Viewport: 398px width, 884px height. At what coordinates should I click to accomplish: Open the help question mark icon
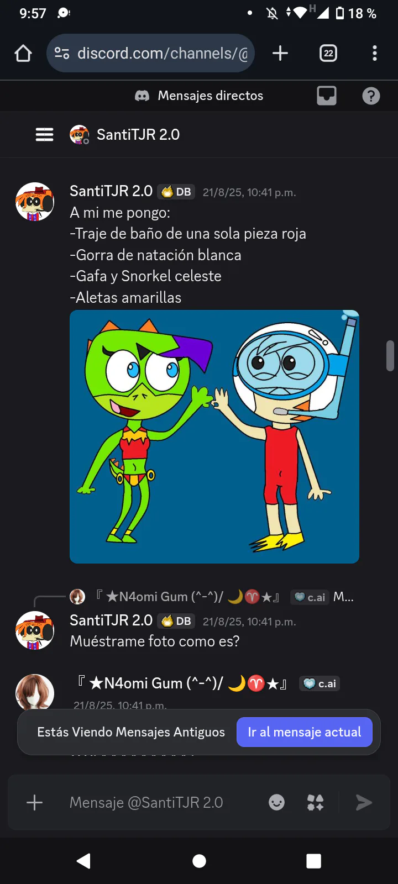click(371, 96)
